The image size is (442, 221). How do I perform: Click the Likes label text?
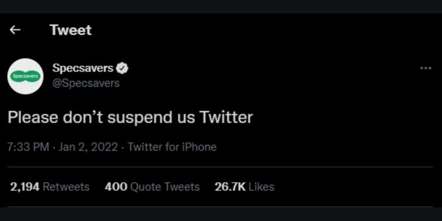262,187
